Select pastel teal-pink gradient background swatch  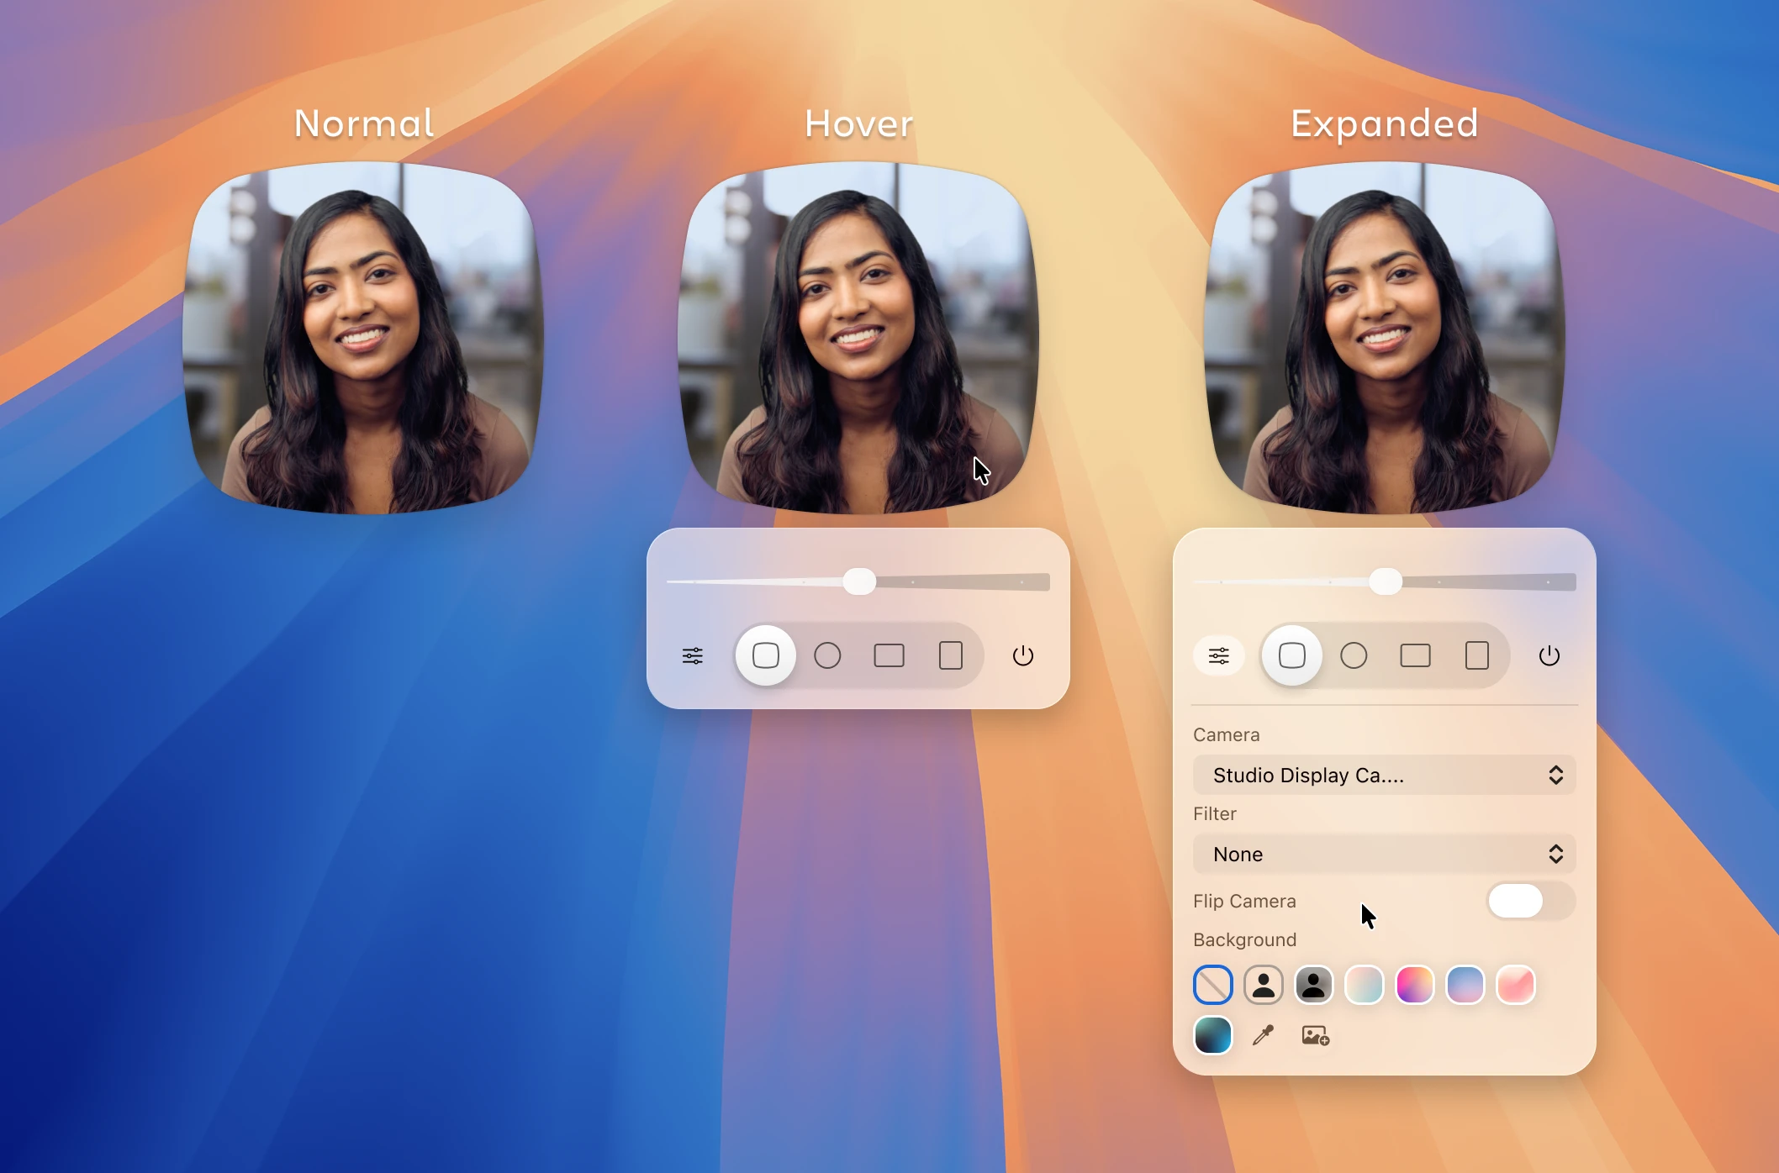(1365, 985)
